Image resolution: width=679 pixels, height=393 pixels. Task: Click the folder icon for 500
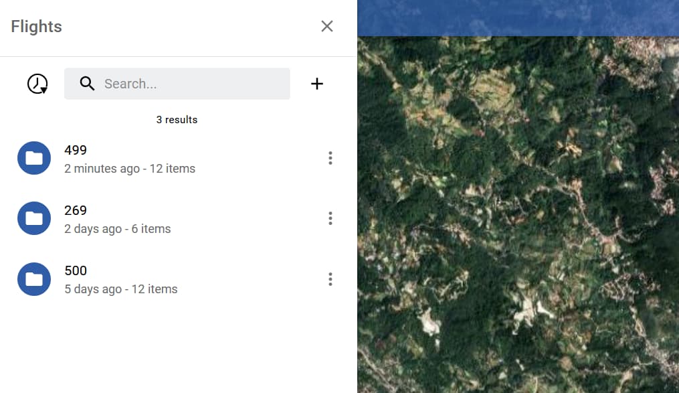point(34,279)
